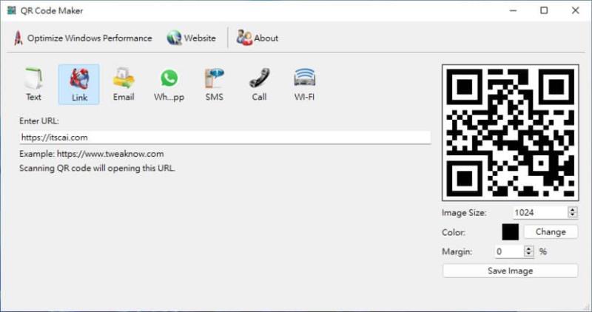Choose the WI-FI QR code type
The width and height of the screenshot is (592, 312).
(304, 84)
